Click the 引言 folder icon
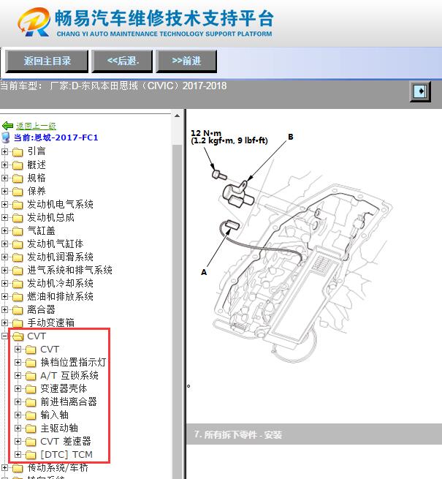 coord(18,151)
